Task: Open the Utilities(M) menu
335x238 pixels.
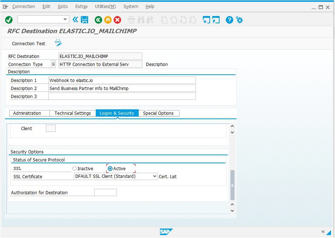Action: coord(105,7)
